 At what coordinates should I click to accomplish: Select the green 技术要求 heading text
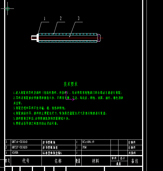point(71,84)
